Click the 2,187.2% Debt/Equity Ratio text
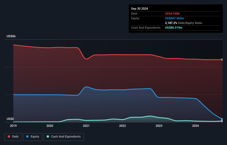Image resolution: width=227 pixels, height=145 pixels. tap(184, 23)
